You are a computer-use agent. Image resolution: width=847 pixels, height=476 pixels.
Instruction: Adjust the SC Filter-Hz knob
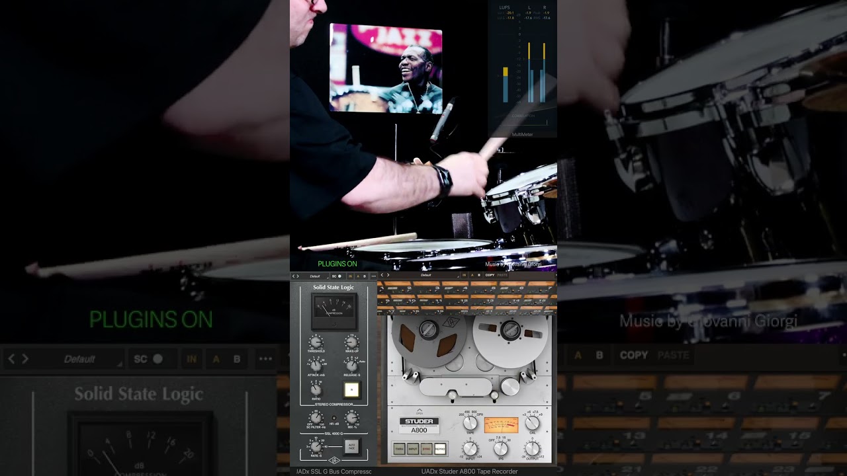316,418
